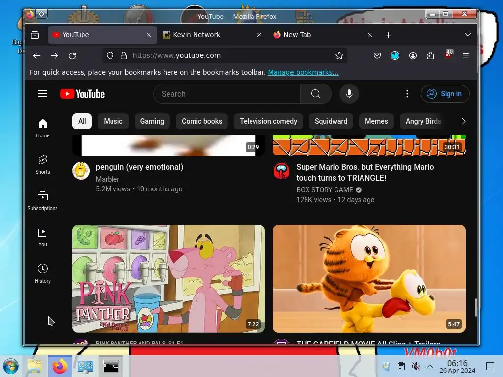
Task: Open Extensions puzzle piece menu
Action: [430, 56]
